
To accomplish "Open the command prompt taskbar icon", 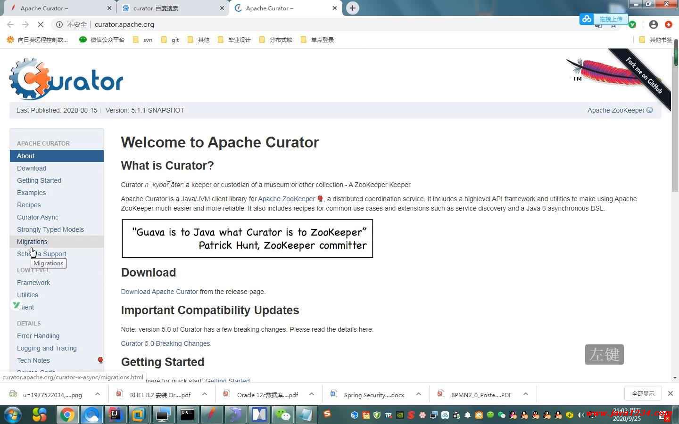I will [x=187, y=415].
